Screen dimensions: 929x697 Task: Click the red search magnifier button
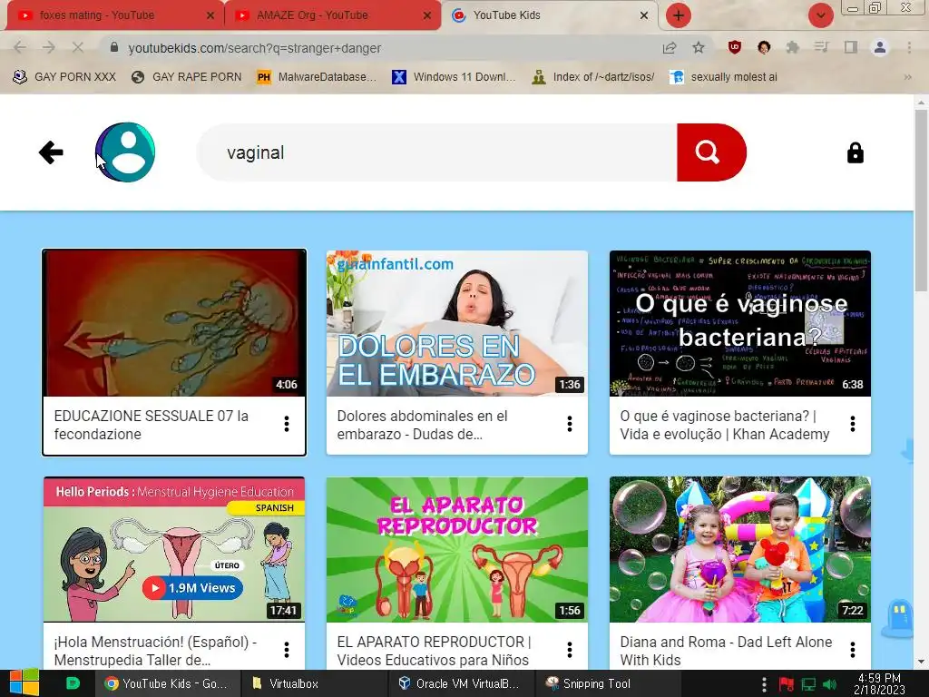[711, 152]
